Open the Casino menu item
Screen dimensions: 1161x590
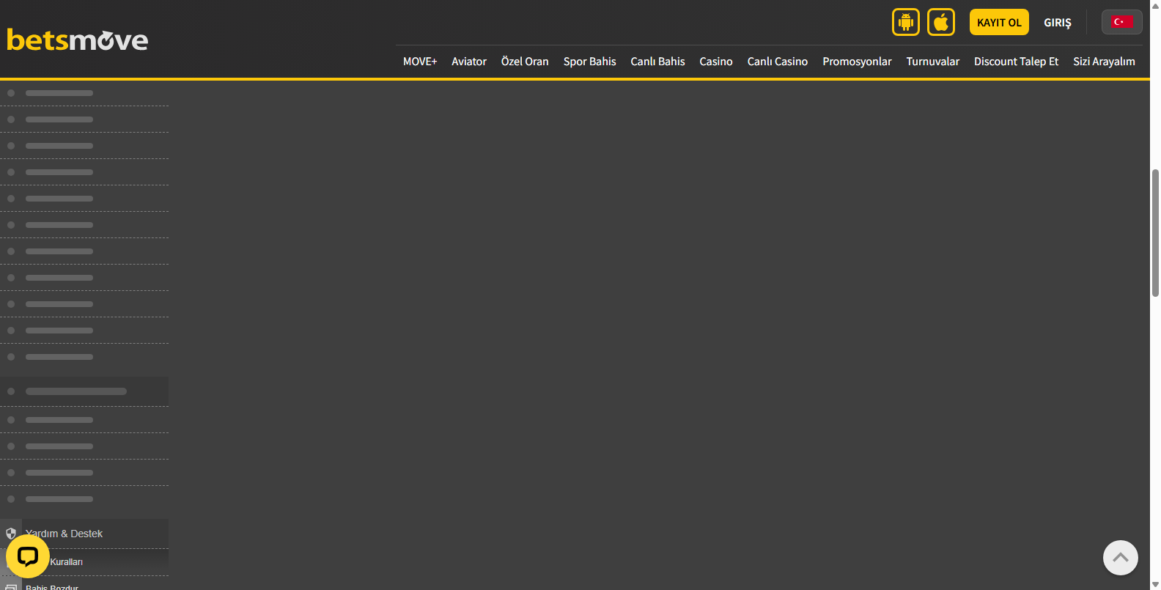(715, 62)
